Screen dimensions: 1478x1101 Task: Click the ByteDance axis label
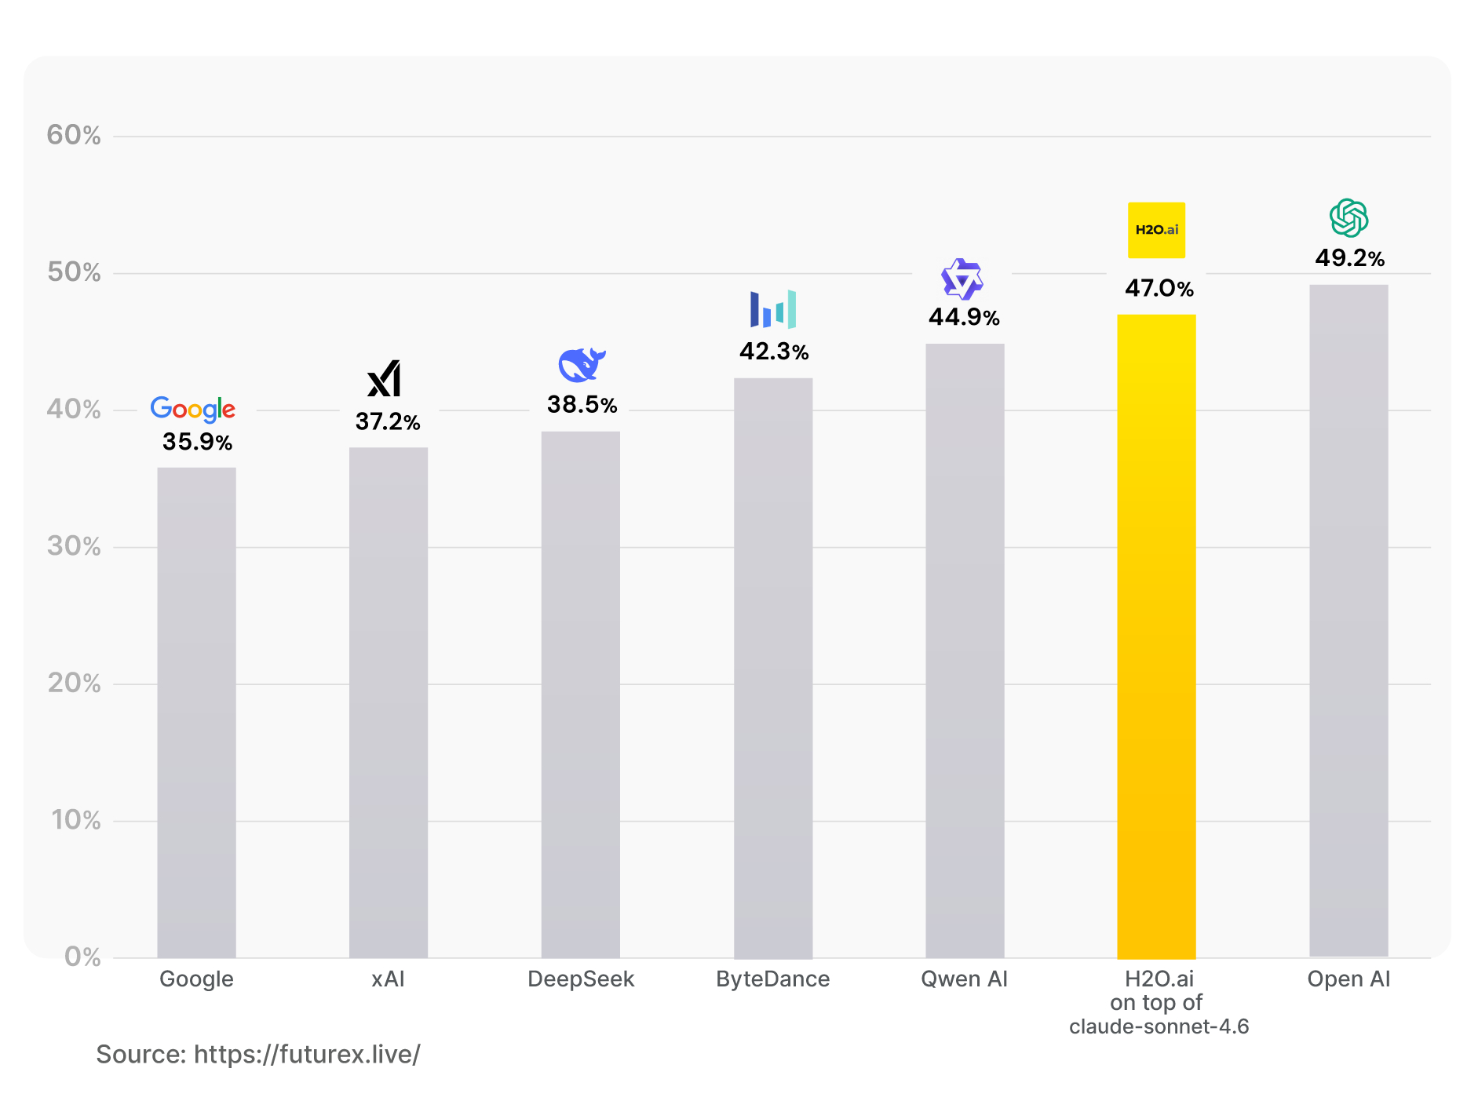[773, 979]
